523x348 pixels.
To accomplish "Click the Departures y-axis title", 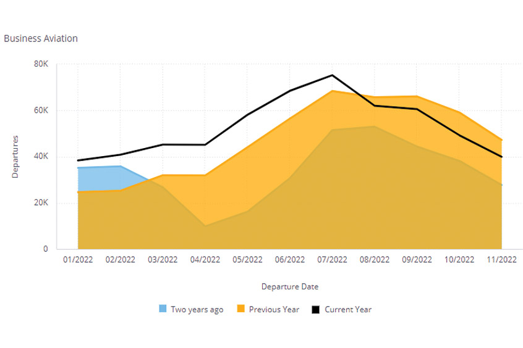I will coord(16,157).
